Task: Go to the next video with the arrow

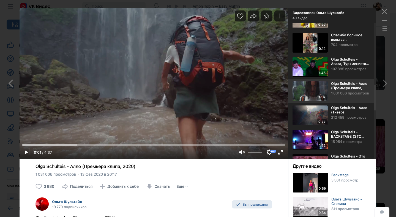Action: coord(385,83)
